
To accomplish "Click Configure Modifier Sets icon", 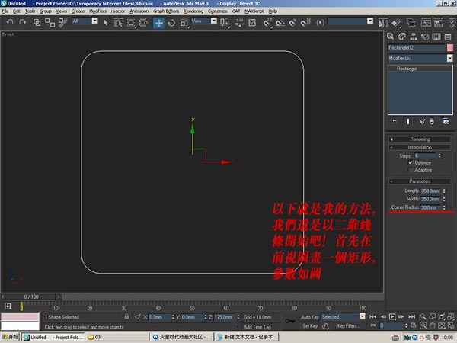I will tap(446, 121).
